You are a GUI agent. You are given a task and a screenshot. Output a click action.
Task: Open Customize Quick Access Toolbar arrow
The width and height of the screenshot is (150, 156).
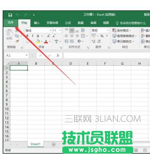click(34, 15)
